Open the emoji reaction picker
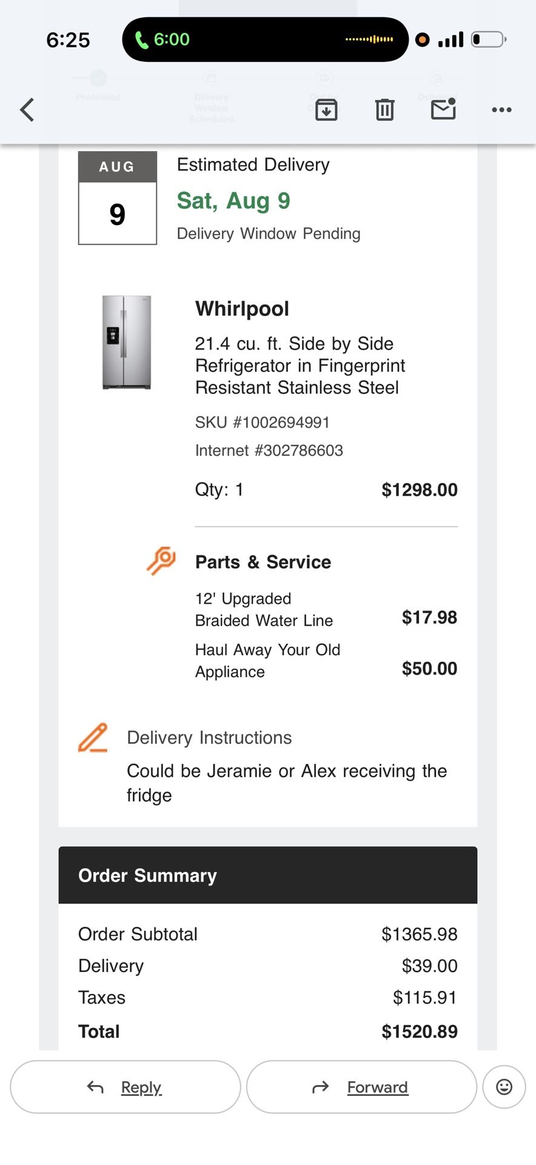 click(x=504, y=1087)
